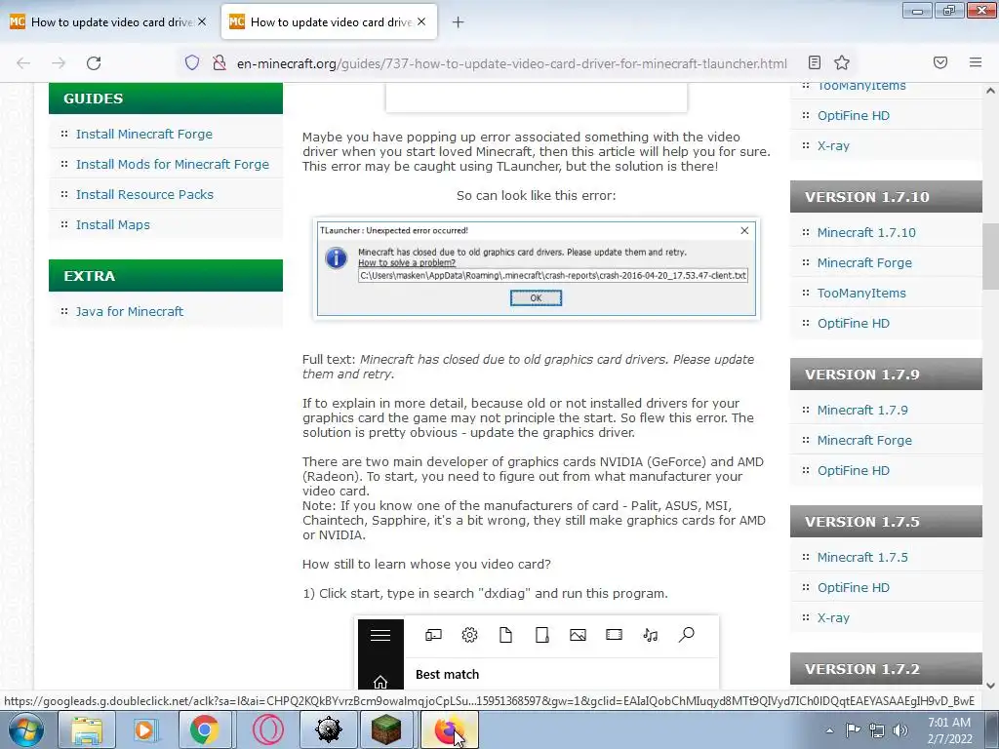Open Minecraft Forge link under Version 1.7.10

(864, 263)
